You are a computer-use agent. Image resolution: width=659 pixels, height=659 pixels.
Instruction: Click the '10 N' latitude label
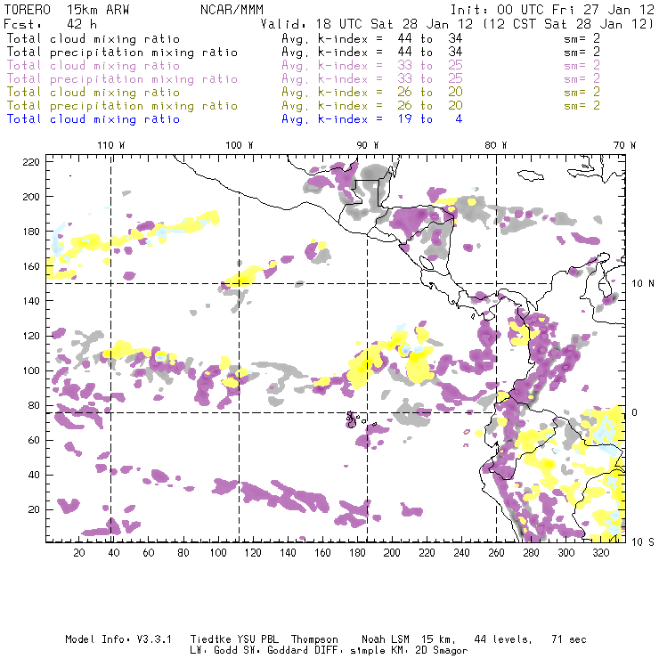pyautogui.click(x=643, y=284)
